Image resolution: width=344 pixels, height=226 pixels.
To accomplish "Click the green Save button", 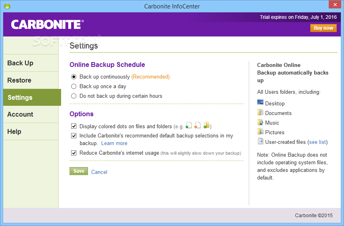I will point(79,171).
